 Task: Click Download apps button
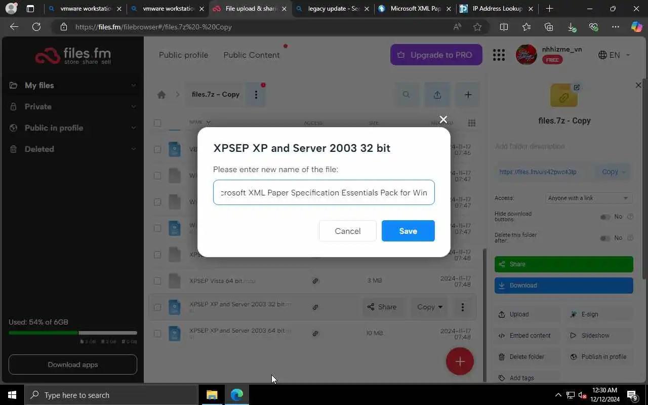tap(72, 364)
